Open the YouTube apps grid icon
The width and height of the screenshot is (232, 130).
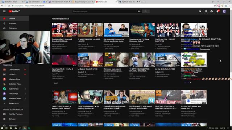tap(206, 11)
